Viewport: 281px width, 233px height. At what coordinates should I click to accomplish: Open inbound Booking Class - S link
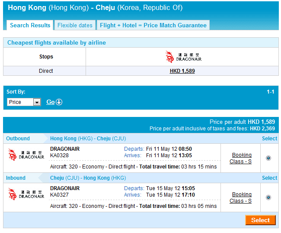pyautogui.click(x=241, y=197)
